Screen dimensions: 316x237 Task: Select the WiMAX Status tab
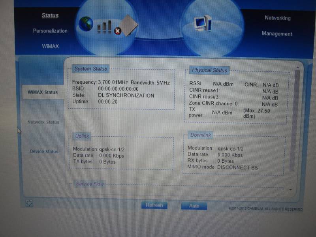pyautogui.click(x=43, y=92)
